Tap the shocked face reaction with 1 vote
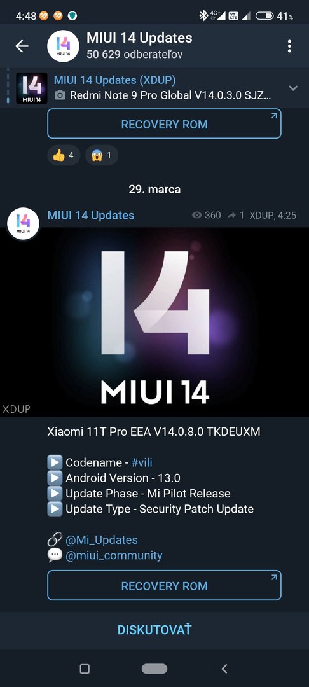The image size is (309, 687). pos(102,155)
